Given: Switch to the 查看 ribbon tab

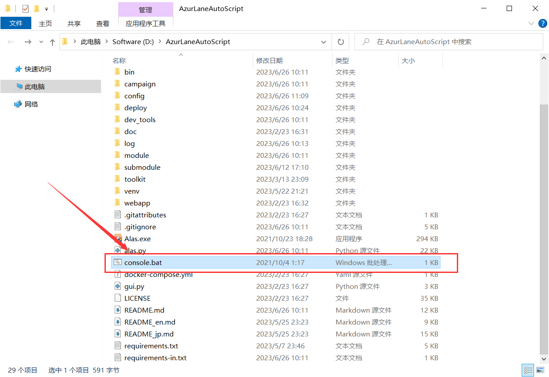Looking at the screenshot, I should pyautogui.click(x=103, y=23).
